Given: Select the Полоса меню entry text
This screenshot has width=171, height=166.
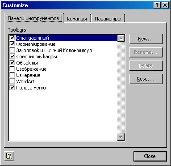Looking at the screenshot, I should [31, 88].
